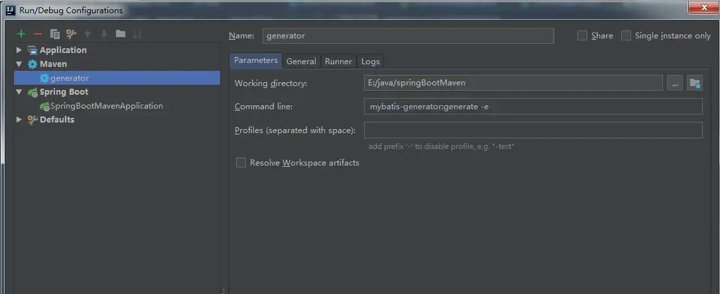The image size is (720, 294).
Task: Browse working directory with ellipsis button
Action: (x=675, y=83)
